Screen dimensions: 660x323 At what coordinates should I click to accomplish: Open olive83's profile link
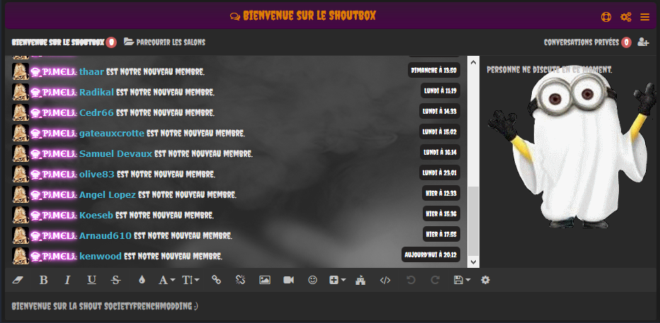click(x=97, y=175)
